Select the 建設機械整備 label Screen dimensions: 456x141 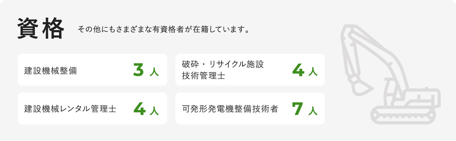point(51,70)
